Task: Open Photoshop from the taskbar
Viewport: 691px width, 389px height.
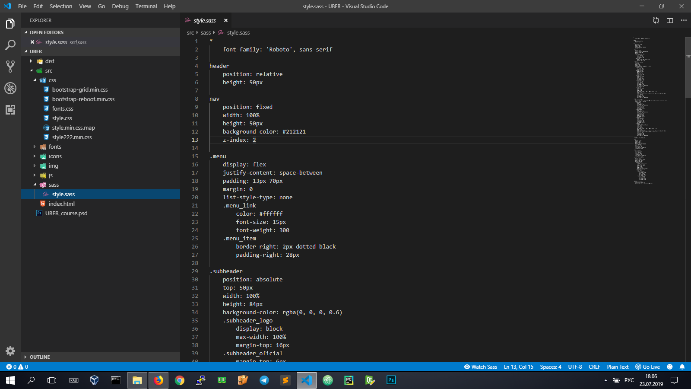Action: tap(391, 380)
